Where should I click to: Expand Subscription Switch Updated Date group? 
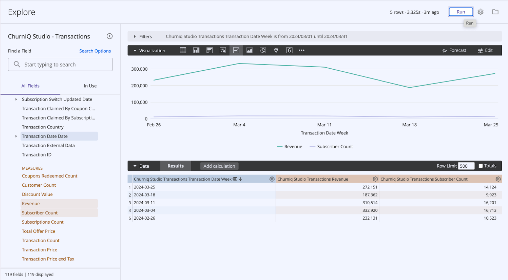(x=16, y=99)
